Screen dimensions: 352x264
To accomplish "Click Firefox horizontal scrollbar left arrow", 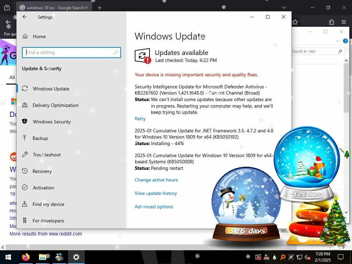I will pos(2,247).
